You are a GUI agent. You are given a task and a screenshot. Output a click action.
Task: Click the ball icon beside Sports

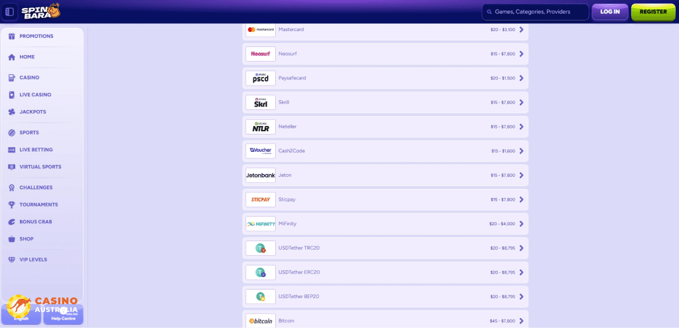click(x=12, y=133)
